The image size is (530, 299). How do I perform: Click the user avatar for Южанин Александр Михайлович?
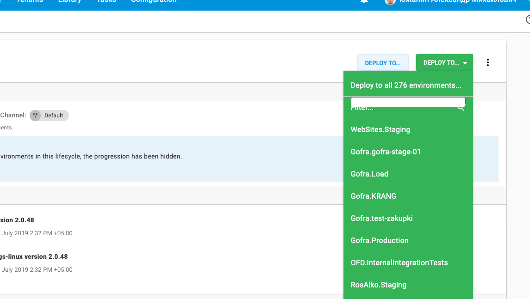389,2
